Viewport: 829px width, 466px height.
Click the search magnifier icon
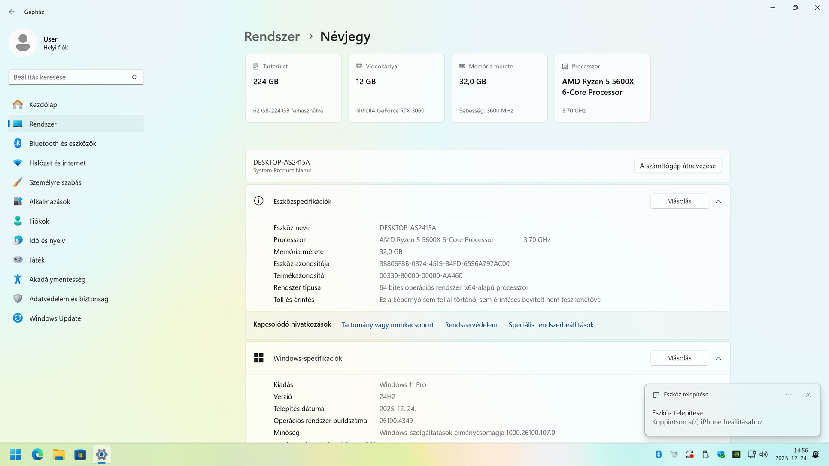pyautogui.click(x=134, y=77)
